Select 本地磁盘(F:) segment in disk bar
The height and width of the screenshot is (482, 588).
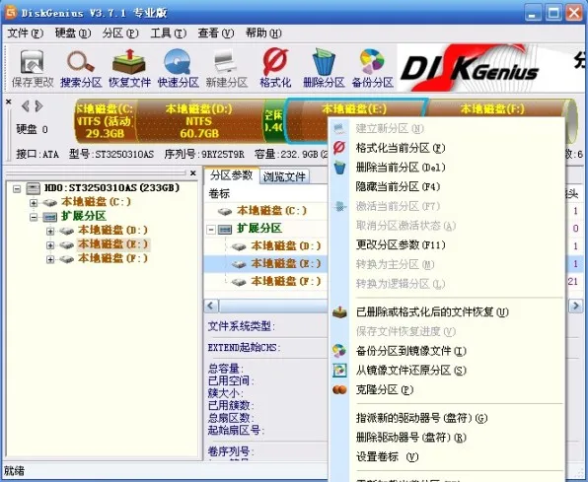(x=495, y=109)
